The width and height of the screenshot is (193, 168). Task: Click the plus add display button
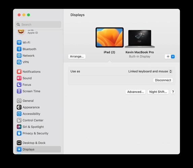pyautogui.click(x=168, y=56)
